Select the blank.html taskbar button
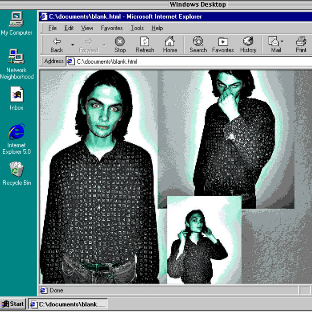The height and width of the screenshot is (312, 312). 68,304
